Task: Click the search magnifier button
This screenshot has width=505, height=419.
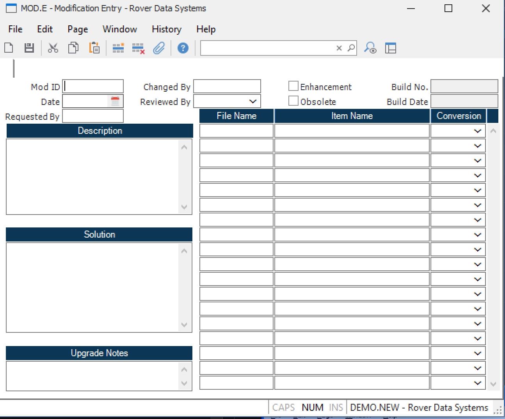Action: pos(351,48)
